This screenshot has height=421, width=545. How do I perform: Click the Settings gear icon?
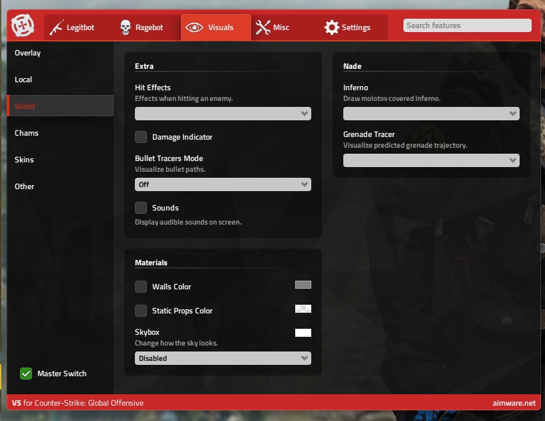click(x=331, y=27)
